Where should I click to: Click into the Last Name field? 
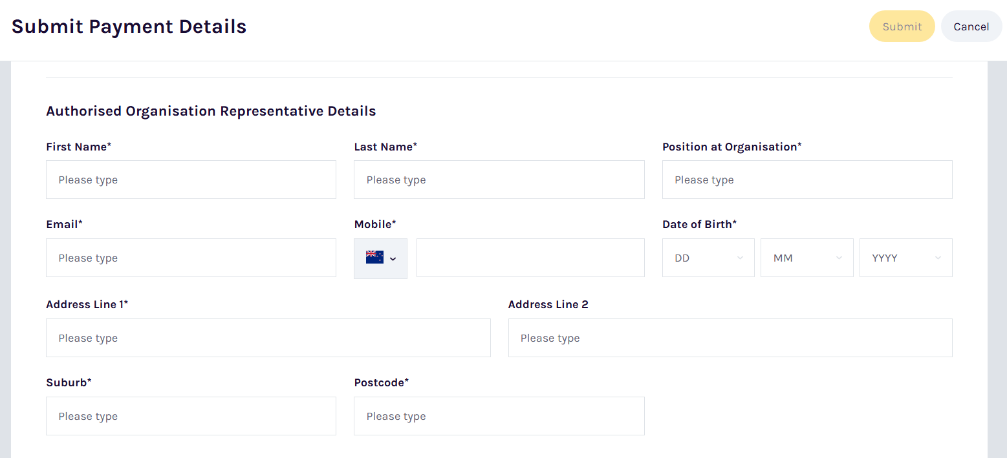[x=499, y=180]
